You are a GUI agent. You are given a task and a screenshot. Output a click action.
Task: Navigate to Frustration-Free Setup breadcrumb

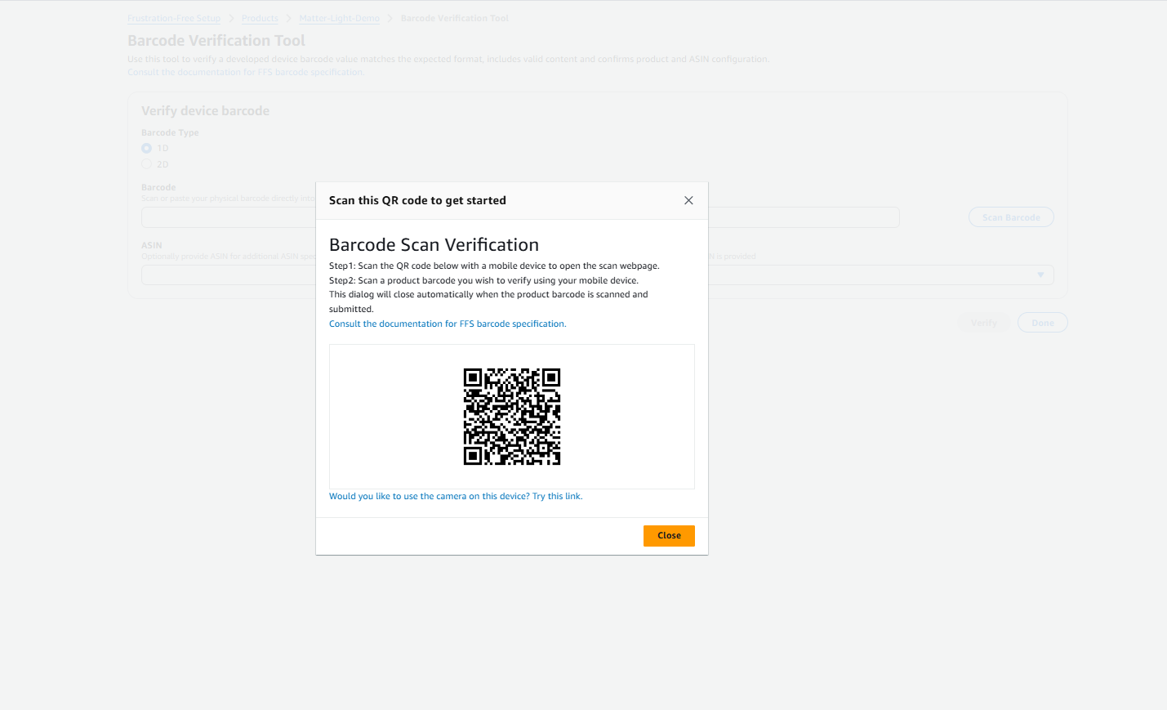point(173,17)
